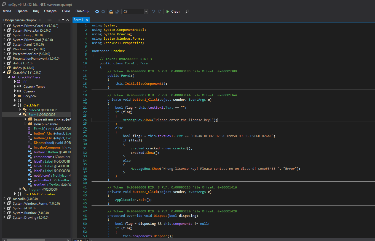Open the Обозреватель сборок panel options arrow

[x=63, y=20]
